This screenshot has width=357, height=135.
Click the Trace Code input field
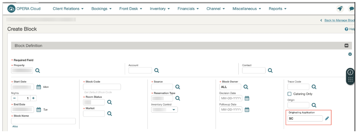[298, 87]
